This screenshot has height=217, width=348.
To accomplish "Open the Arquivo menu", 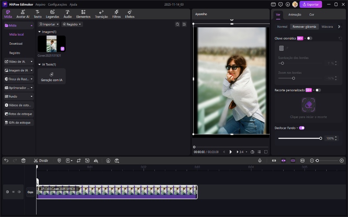I will tap(40, 4).
